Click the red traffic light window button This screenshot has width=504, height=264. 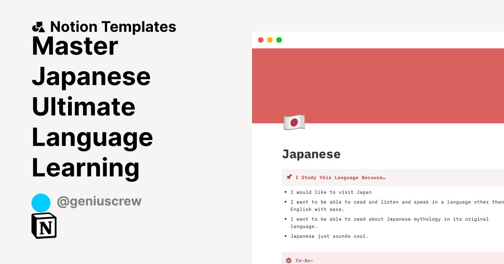tap(260, 40)
